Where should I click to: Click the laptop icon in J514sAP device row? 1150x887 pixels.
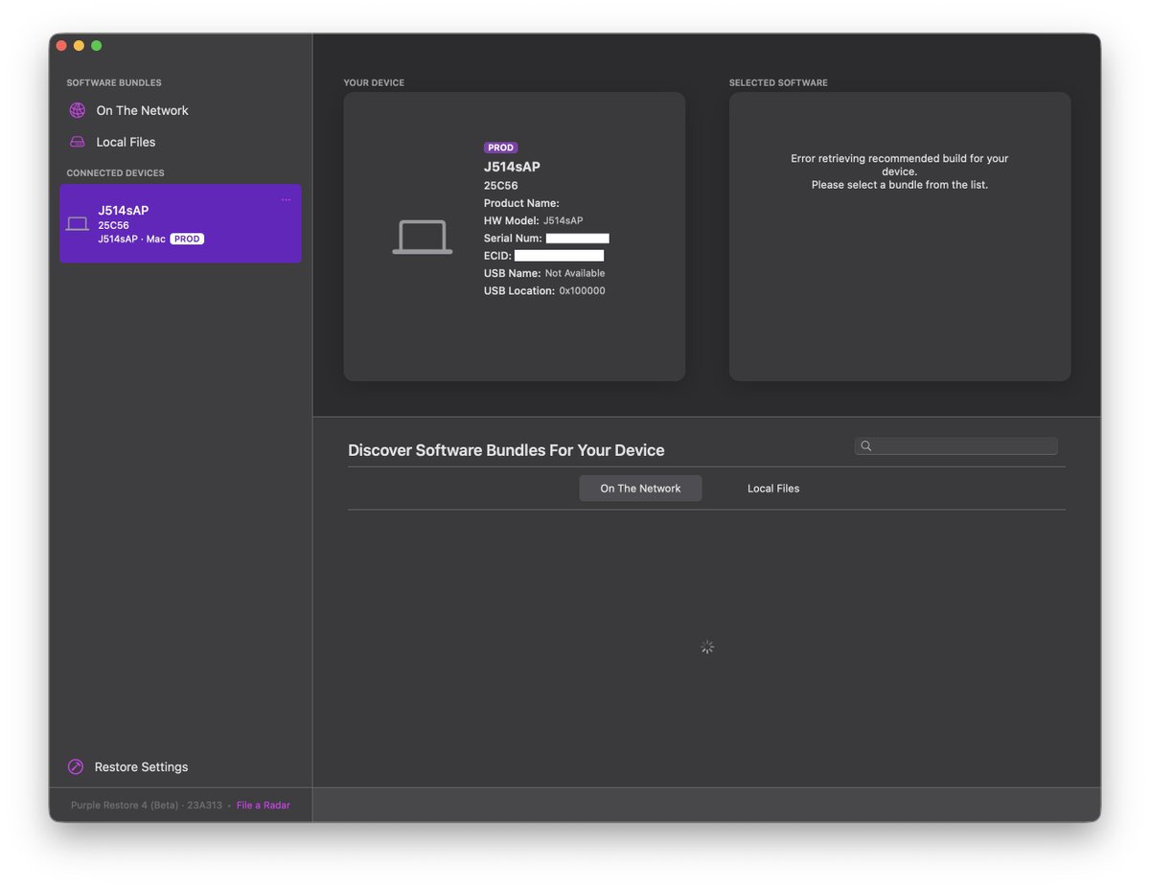point(78,224)
